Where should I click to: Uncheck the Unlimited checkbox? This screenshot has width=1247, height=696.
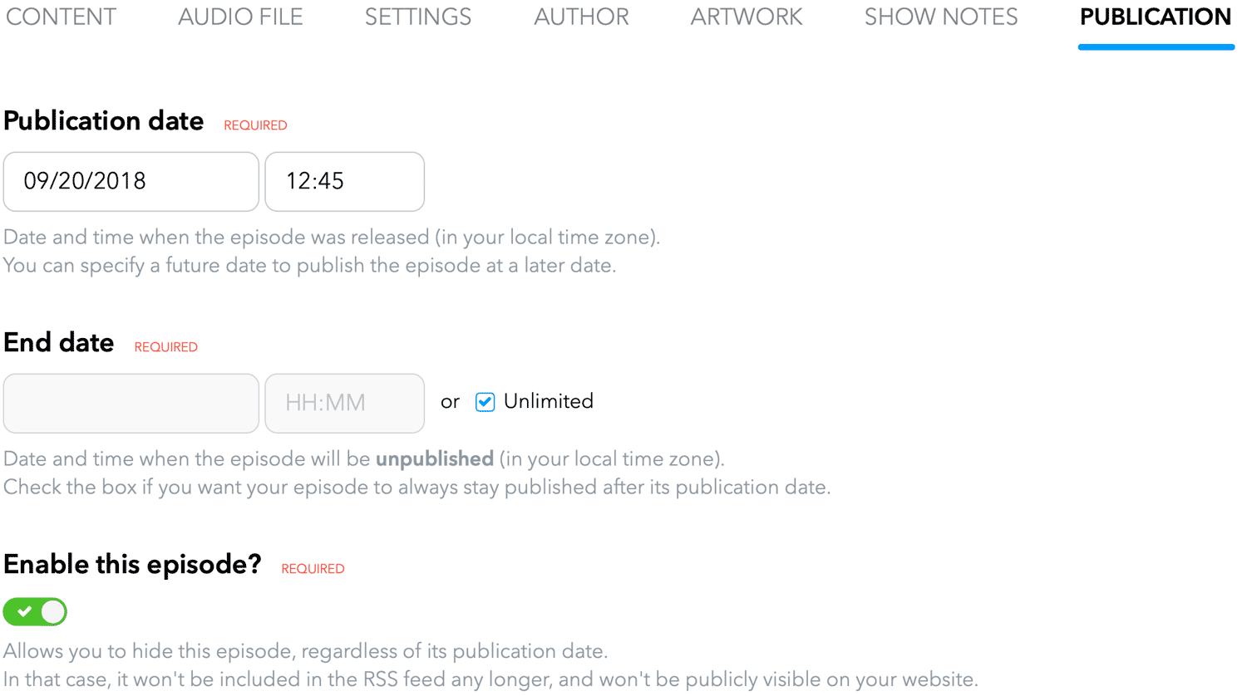[485, 402]
